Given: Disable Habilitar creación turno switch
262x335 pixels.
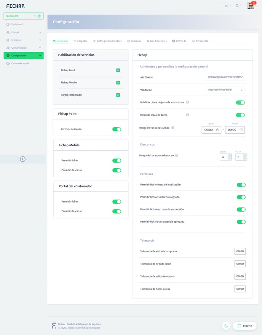Looking at the screenshot, I should coord(240,115).
